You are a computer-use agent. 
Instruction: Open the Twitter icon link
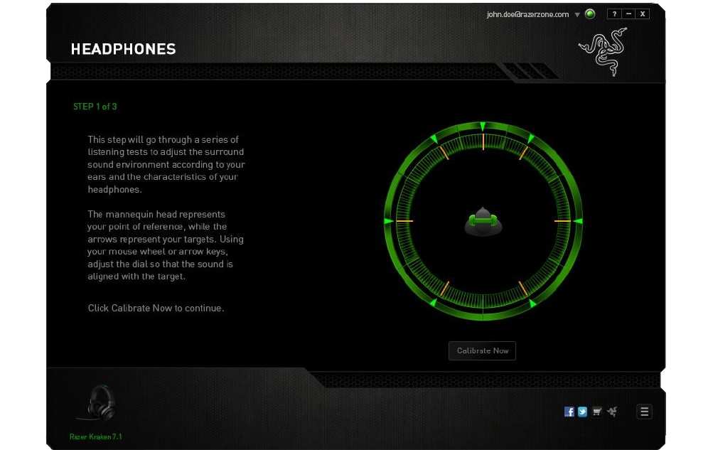coord(582,412)
